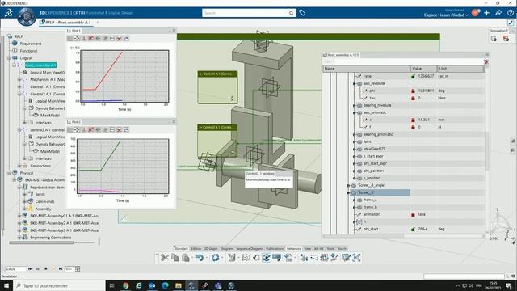Switch to the Sequence Diagram tab
The width and height of the screenshot is (517, 291).
point(249,249)
